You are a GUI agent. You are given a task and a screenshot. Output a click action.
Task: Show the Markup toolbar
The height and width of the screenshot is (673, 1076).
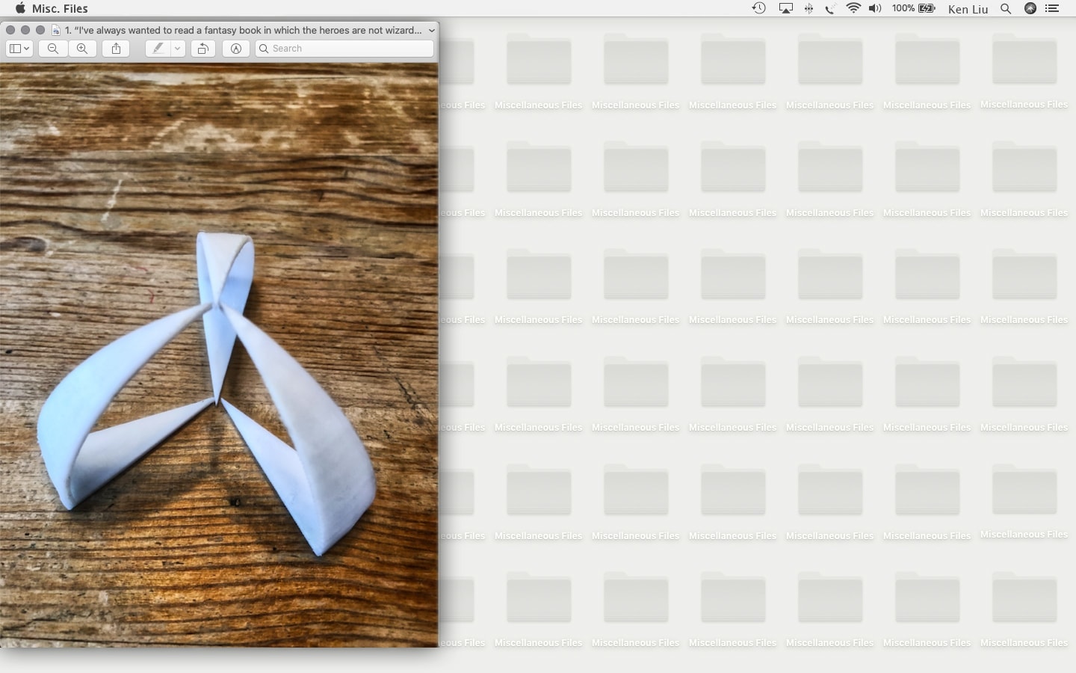click(x=236, y=49)
